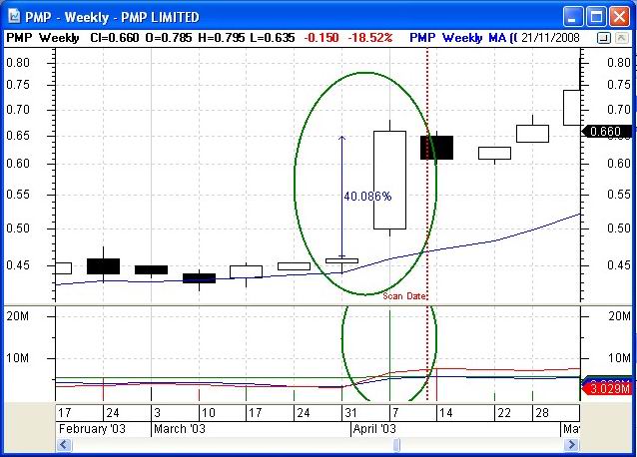Image resolution: width=637 pixels, height=457 pixels.
Task: Click the red 3.029M volume tag
Action: (x=606, y=389)
